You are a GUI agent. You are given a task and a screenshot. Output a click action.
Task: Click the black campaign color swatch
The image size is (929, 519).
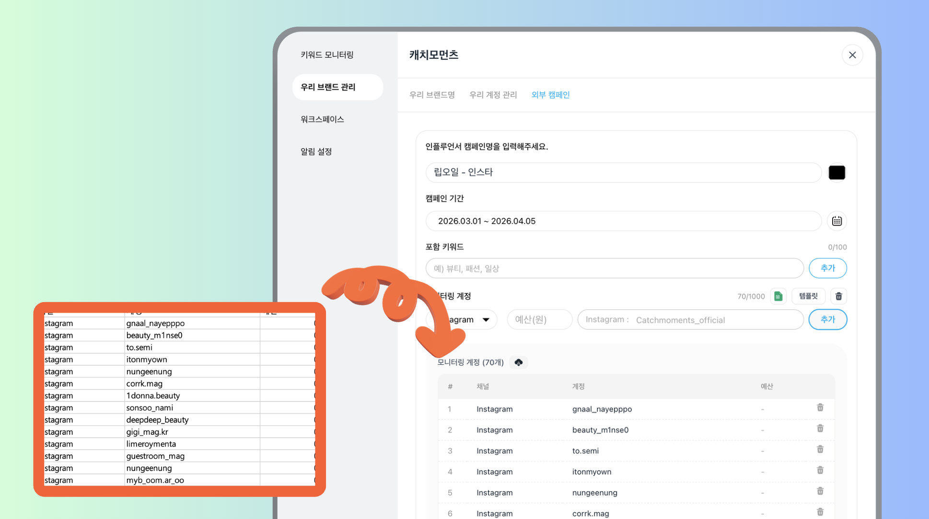click(836, 172)
